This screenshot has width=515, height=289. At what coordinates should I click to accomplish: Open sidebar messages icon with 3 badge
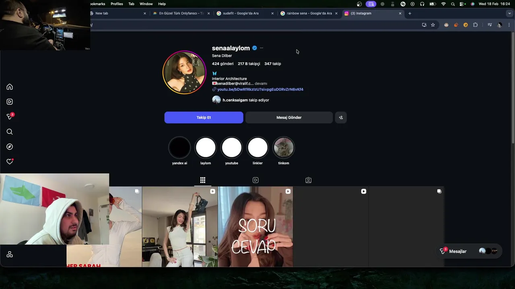(10, 116)
